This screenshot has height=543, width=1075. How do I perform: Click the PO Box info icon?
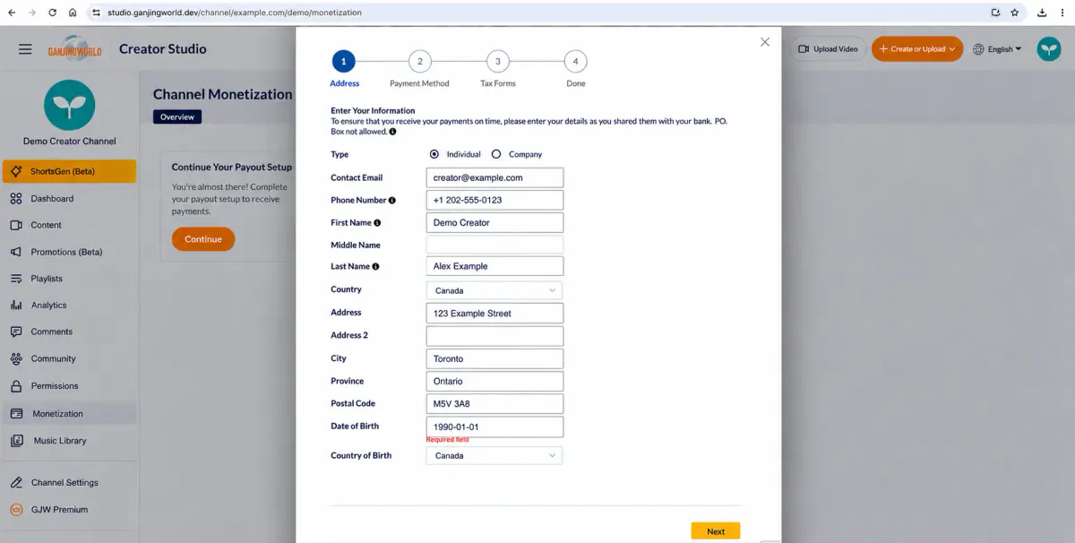coord(392,132)
